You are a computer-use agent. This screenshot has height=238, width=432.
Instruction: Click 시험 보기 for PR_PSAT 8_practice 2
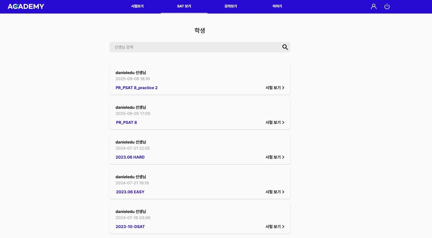point(275,88)
